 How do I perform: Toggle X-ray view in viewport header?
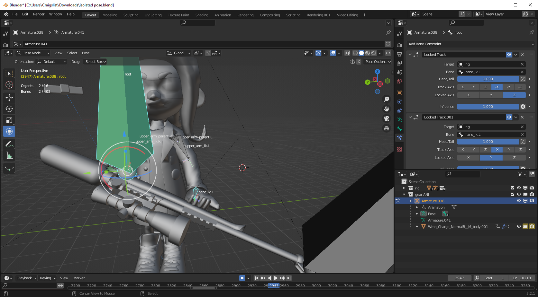pos(347,53)
